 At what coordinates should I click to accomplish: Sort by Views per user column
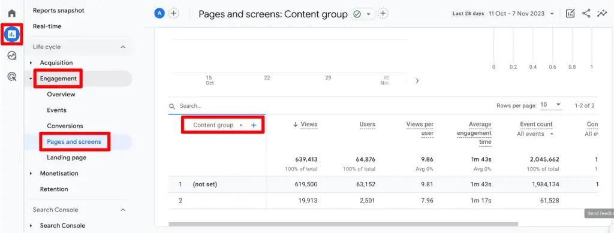click(420, 129)
